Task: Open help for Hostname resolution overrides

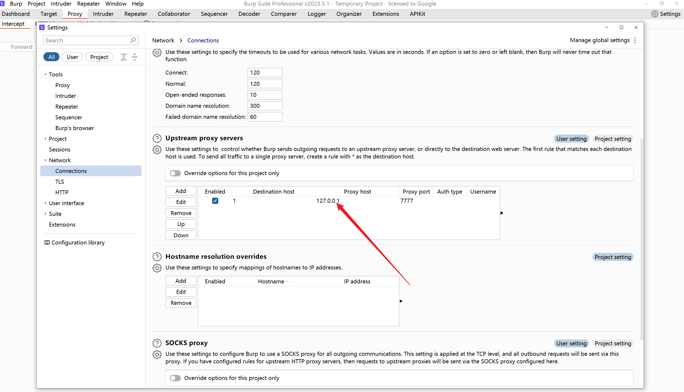Action: coord(157,257)
